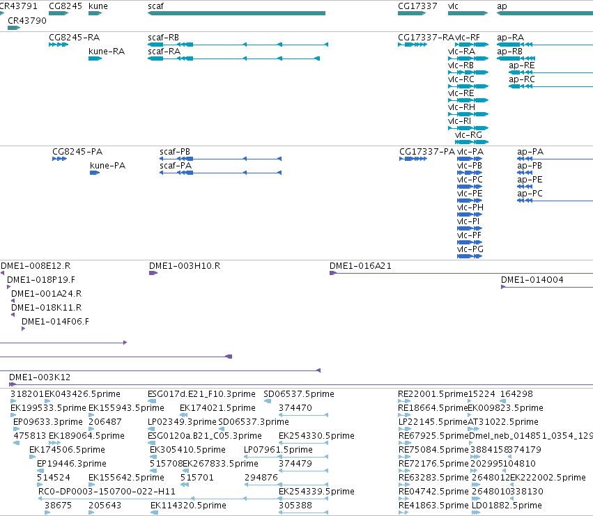The image size is (593, 516).
Task: Select the DME1-018P19.F clone label
Action: [41, 280]
